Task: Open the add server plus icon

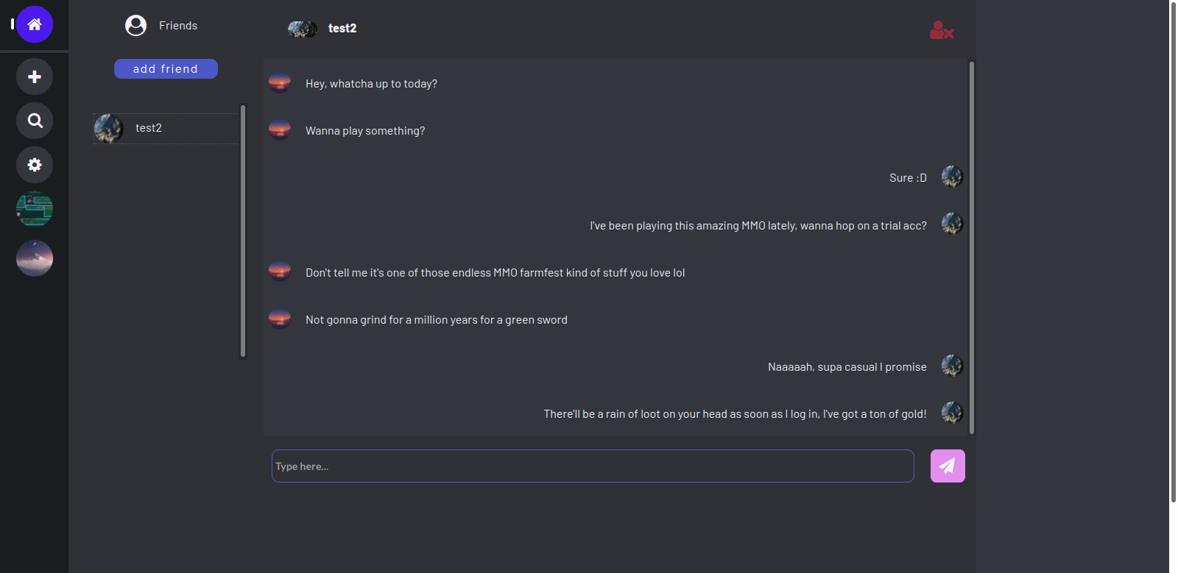Action: point(34,76)
